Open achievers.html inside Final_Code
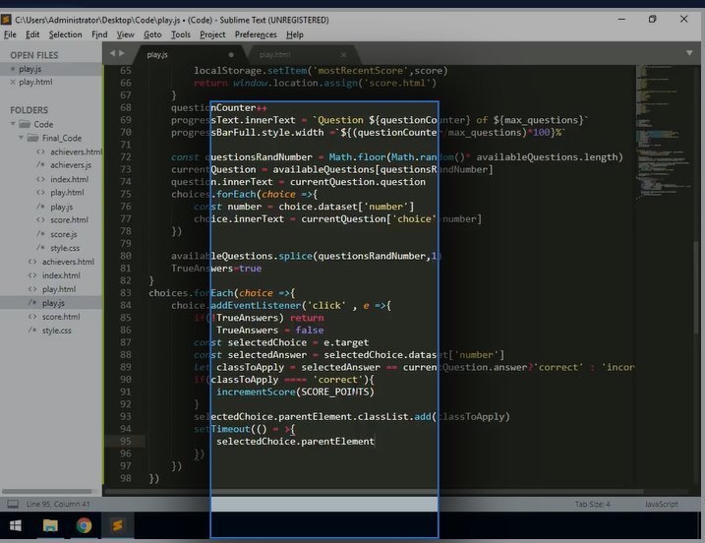The image size is (705, 543). 76,151
